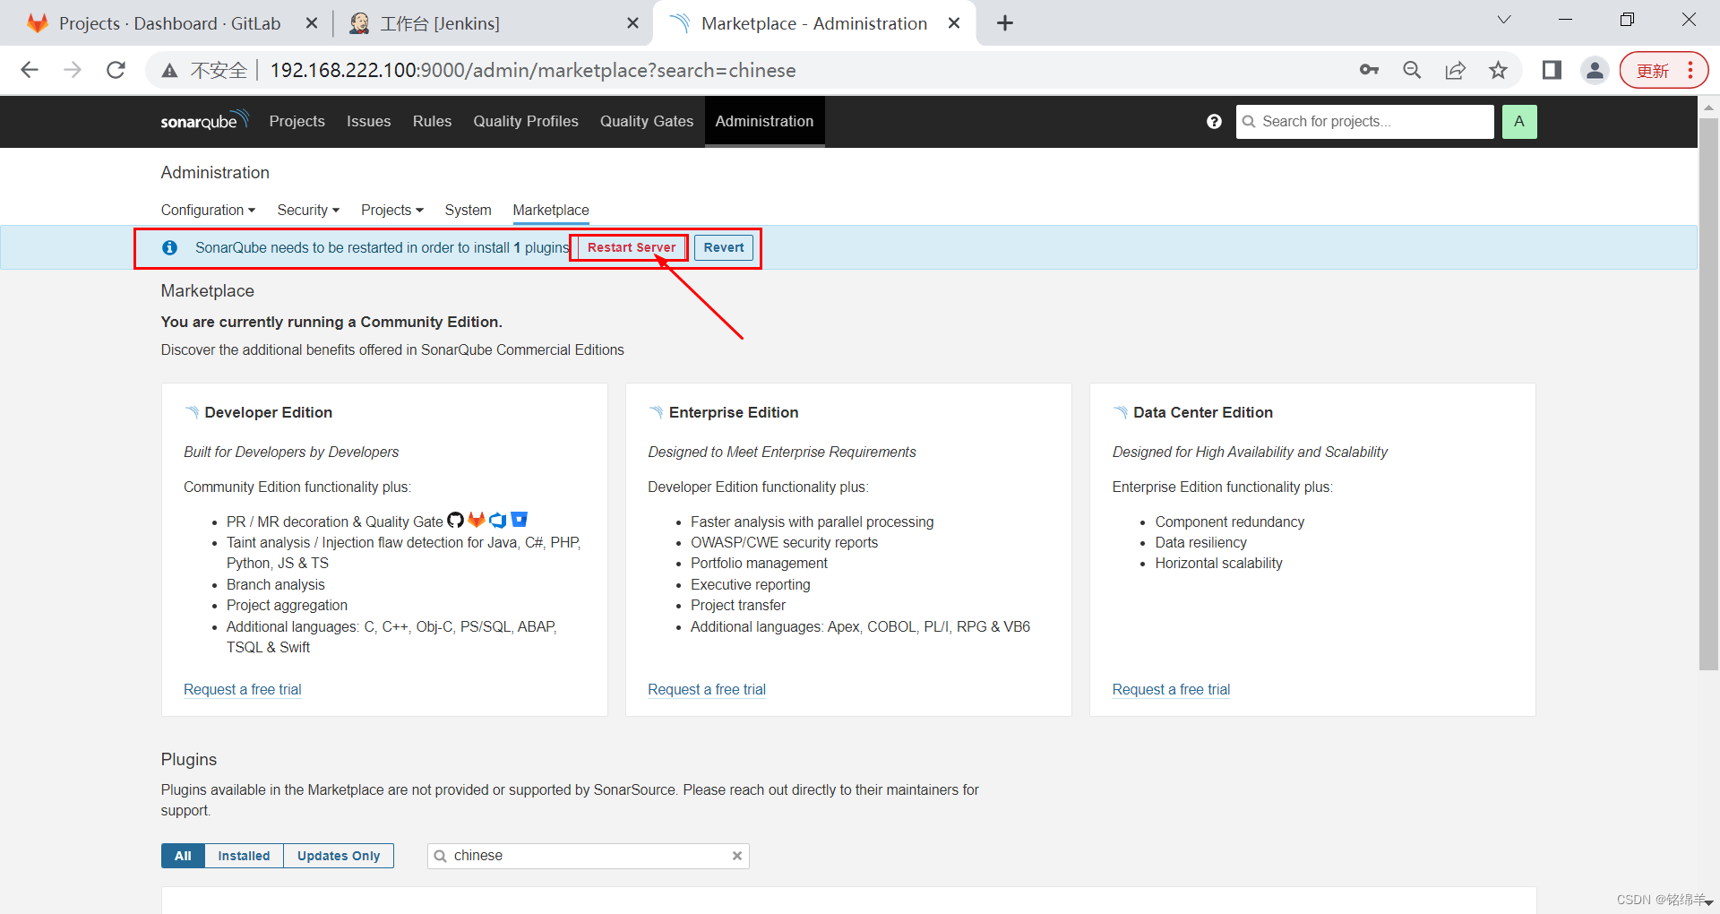Open the Chrome three-dot menu
This screenshot has width=1720, height=914.
click(1690, 70)
